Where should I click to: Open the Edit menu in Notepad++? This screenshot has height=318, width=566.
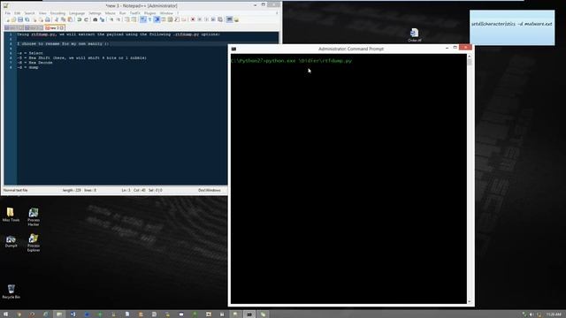18,13
